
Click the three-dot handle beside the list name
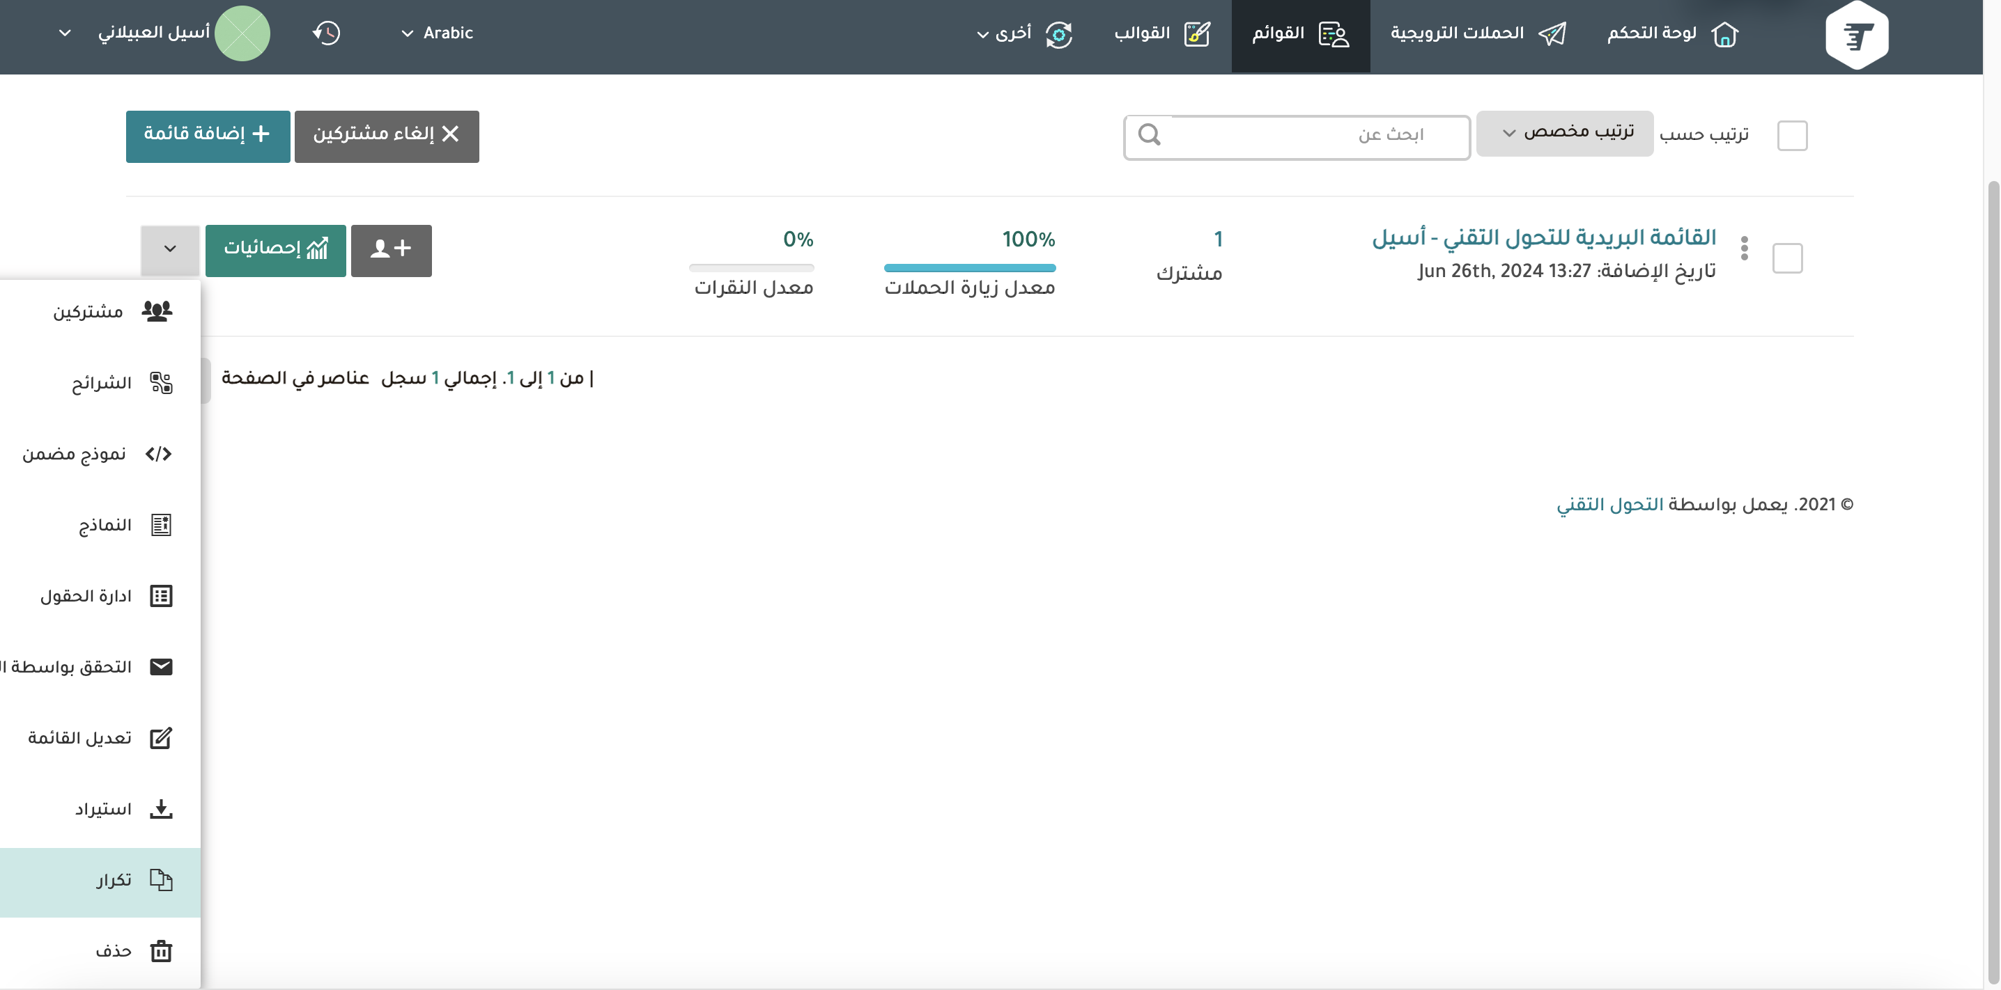pyautogui.click(x=1744, y=249)
